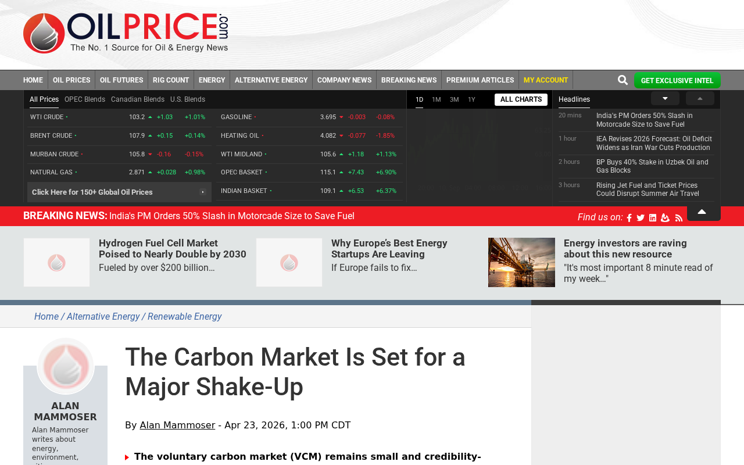
Task: Open headline 'IEA Revises 2026 Forecast'
Action: pos(654,144)
